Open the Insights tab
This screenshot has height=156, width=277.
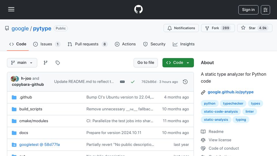(x=184, y=44)
